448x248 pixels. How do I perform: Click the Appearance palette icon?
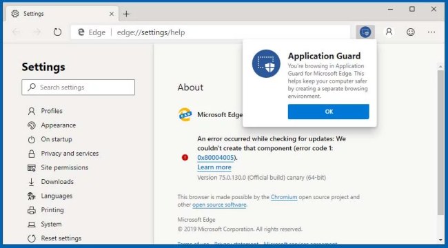[32, 125]
